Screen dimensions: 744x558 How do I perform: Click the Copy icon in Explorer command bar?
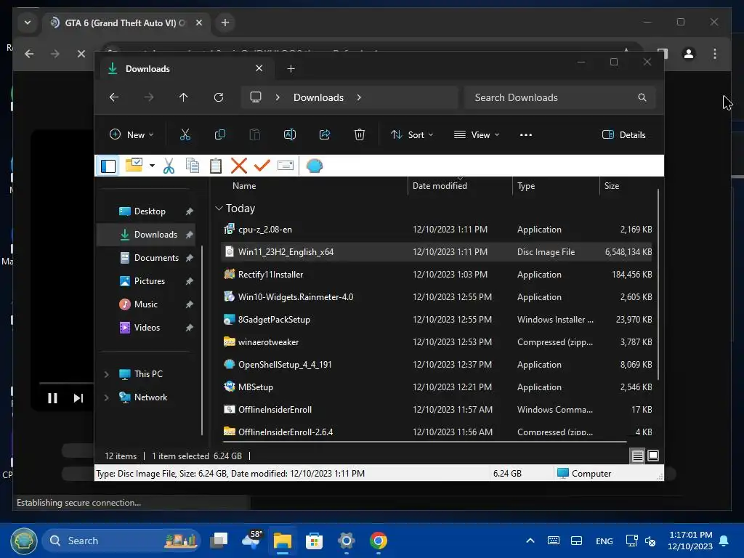[x=219, y=134]
